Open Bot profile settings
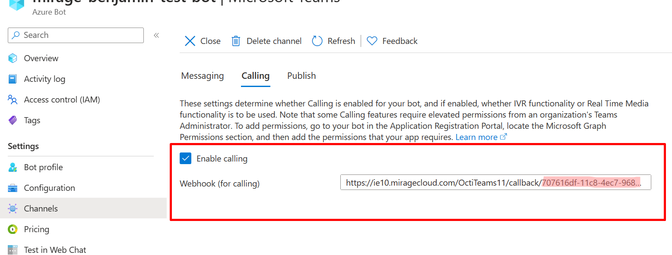672x255 pixels. point(43,167)
